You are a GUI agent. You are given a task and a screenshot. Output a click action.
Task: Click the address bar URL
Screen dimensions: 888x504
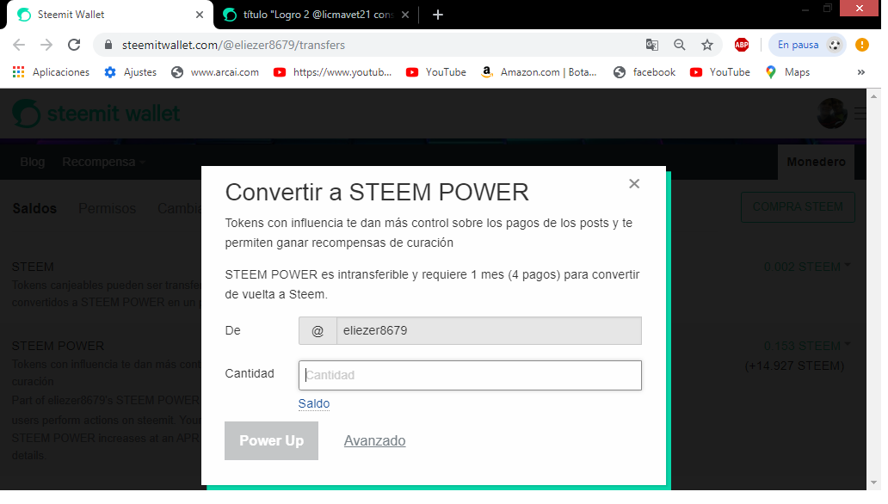point(235,46)
